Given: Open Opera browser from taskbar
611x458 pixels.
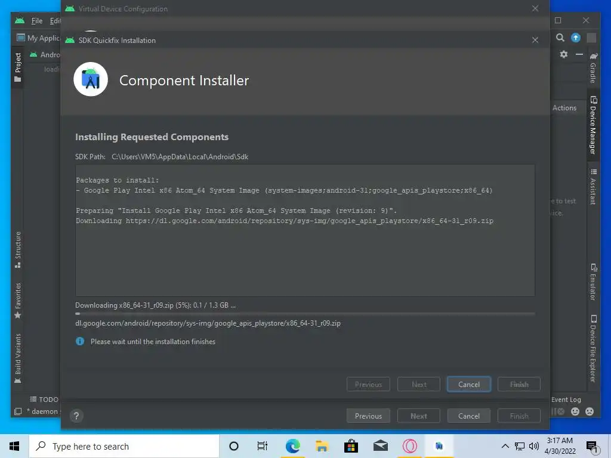Looking at the screenshot, I should (409, 446).
